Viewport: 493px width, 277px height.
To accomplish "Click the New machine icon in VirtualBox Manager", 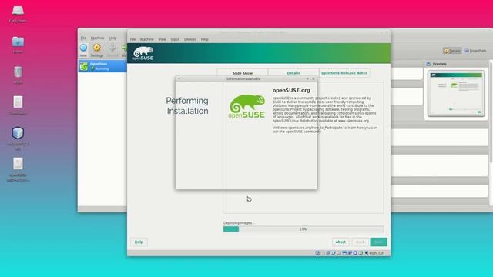I will pyautogui.click(x=83, y=48).
